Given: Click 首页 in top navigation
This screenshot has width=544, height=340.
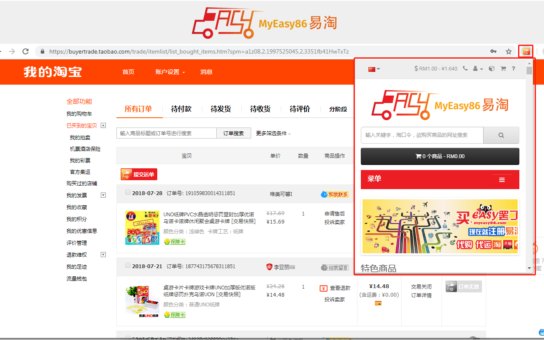Looking at the screenshot, I should 128,72.
